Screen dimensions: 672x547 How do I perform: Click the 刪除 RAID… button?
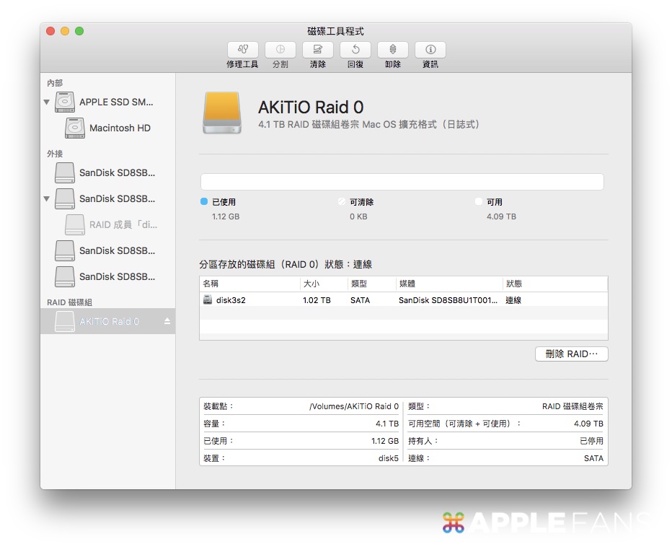(x=571, y=354)
